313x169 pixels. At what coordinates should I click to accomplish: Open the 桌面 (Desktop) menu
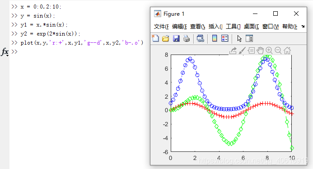(x=251, y=27)
